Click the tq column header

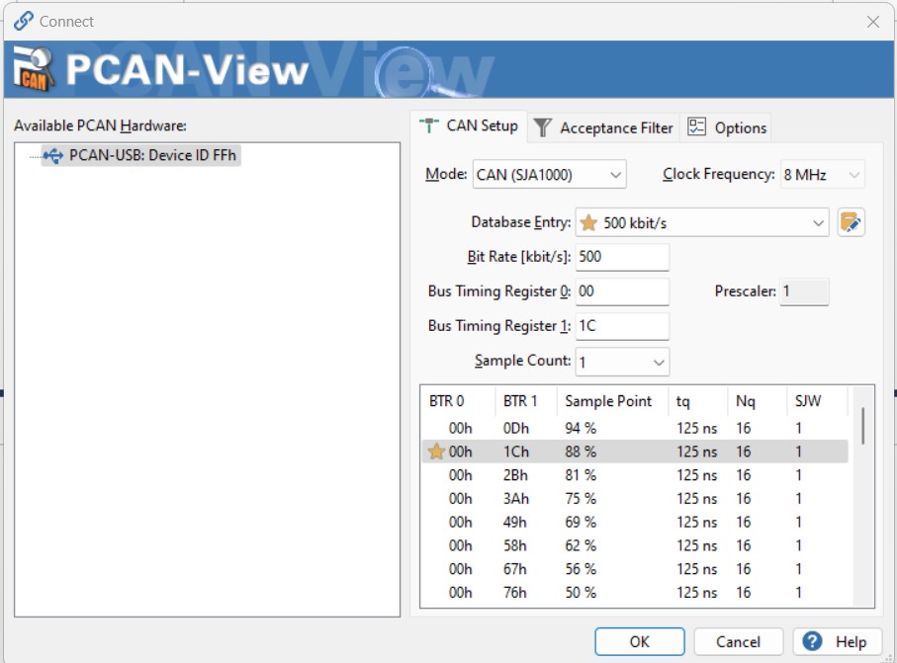pyautogui.click(x=698, y=400)
